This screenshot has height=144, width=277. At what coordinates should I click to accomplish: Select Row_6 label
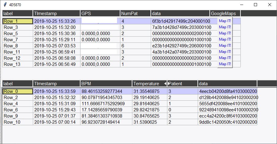(18, 110)
